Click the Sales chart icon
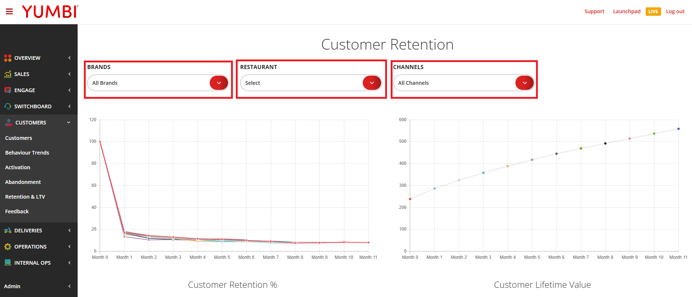 pos(8,74)
